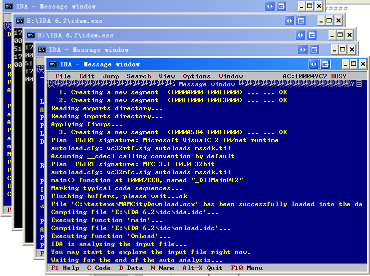Click the Message window frame title

pos(207,84)
